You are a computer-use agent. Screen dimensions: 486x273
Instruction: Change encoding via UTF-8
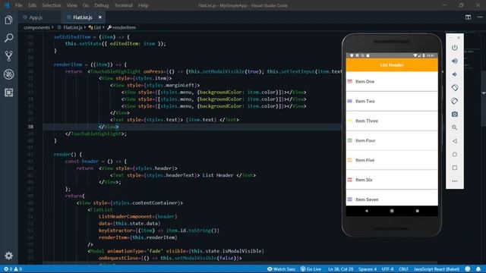388,269
